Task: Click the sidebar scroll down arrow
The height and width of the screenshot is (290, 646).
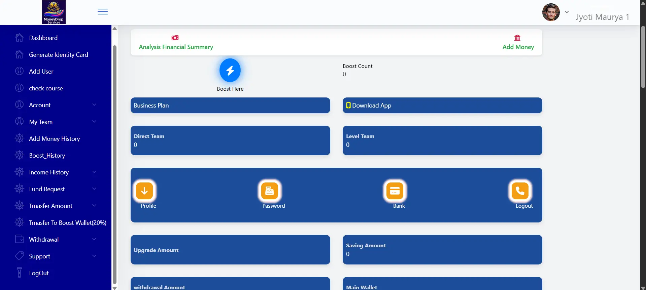Action: 114,288
